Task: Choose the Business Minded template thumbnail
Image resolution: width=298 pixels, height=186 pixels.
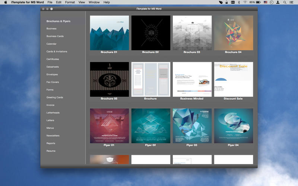Action: [192, 79]
